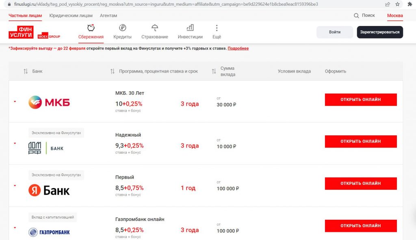This screenshot has width=416, height=240.
Task: Open the Подробнее promo link
Action: click(238, 49)
